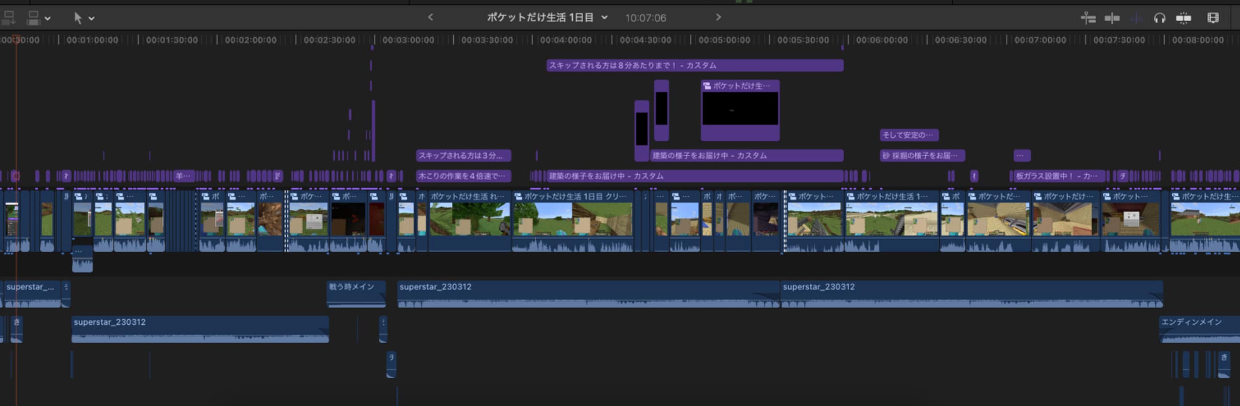Go back in timeline history

coord(430,17)
